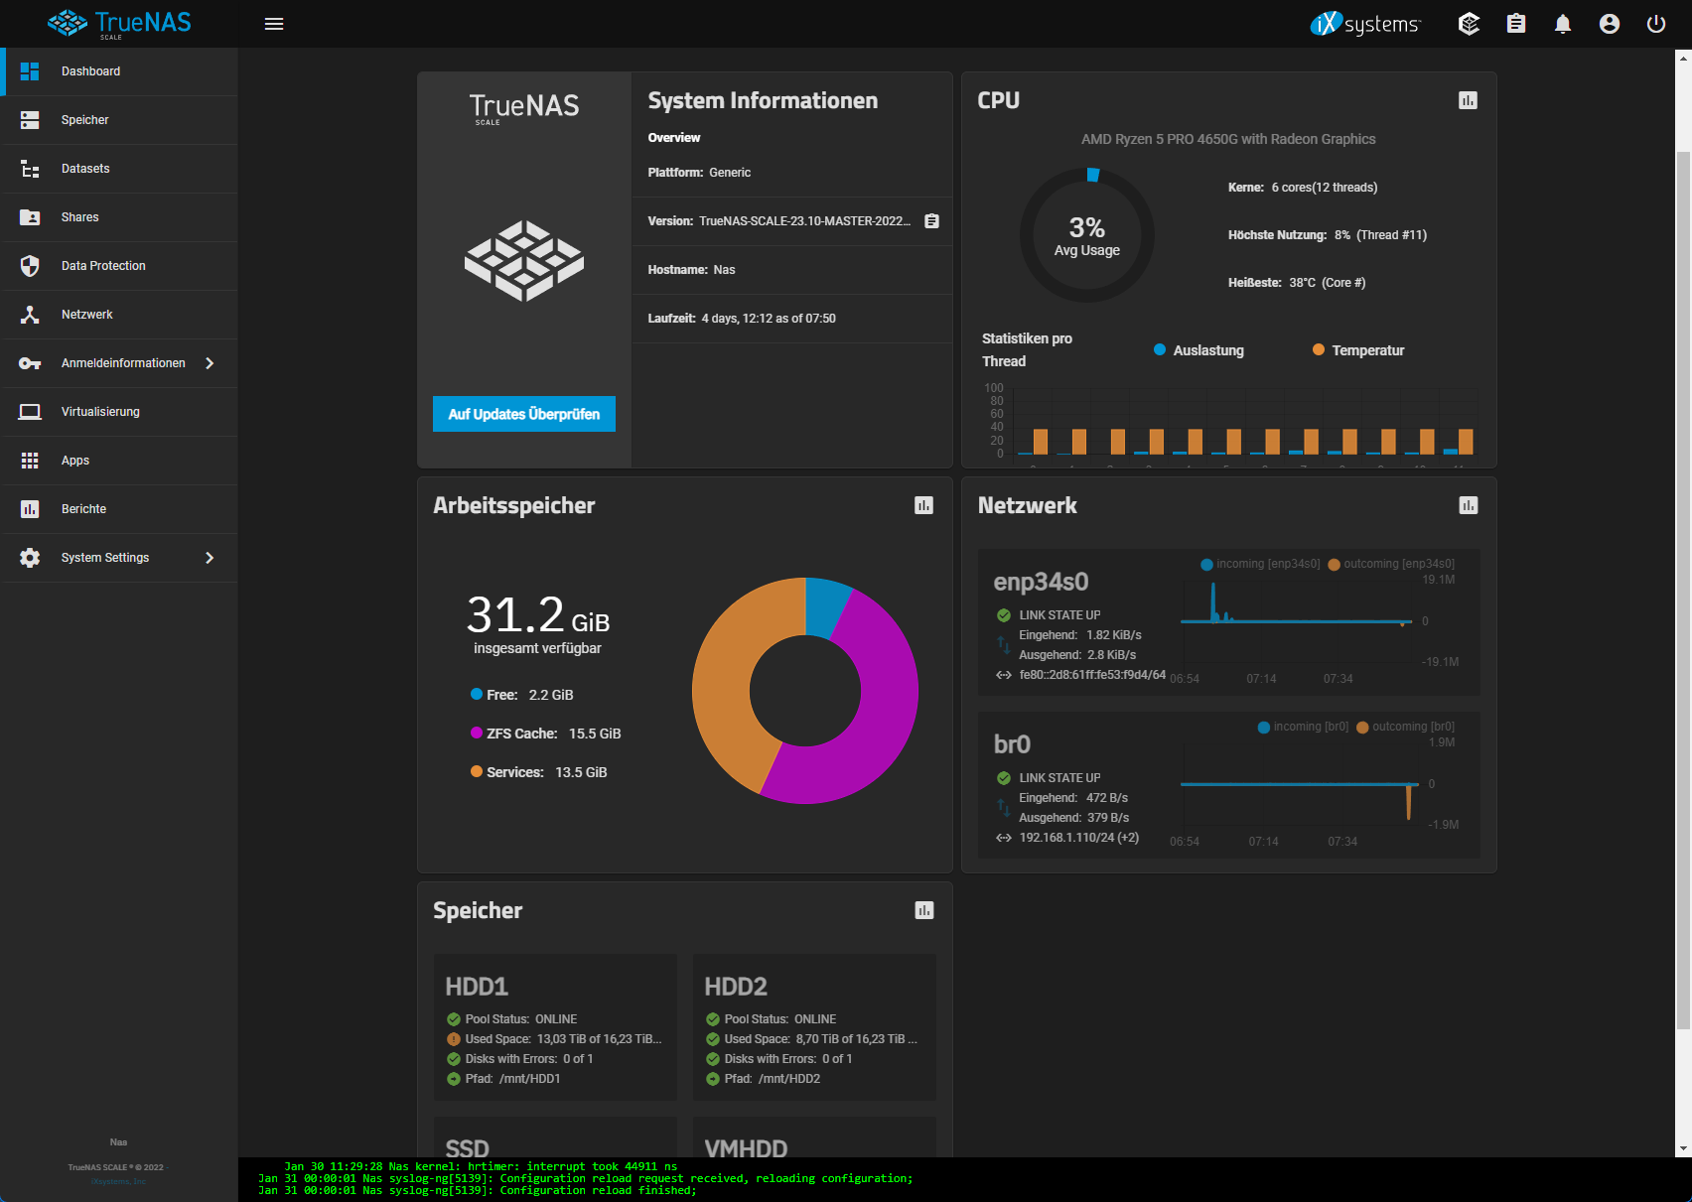The height and width of the screenshot is (1202, 1692).
Task: Click the Shares folder icon
Action: click(x=30, y=217)
